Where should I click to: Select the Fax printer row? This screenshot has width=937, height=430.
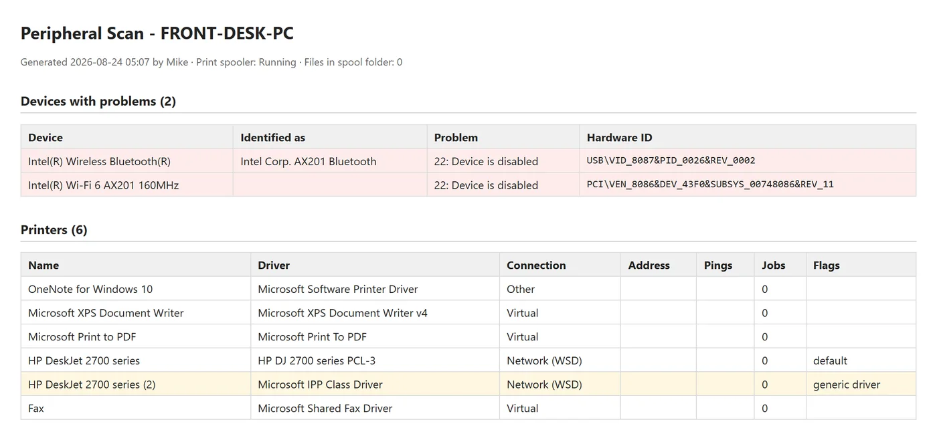click(x=468, y=408)
